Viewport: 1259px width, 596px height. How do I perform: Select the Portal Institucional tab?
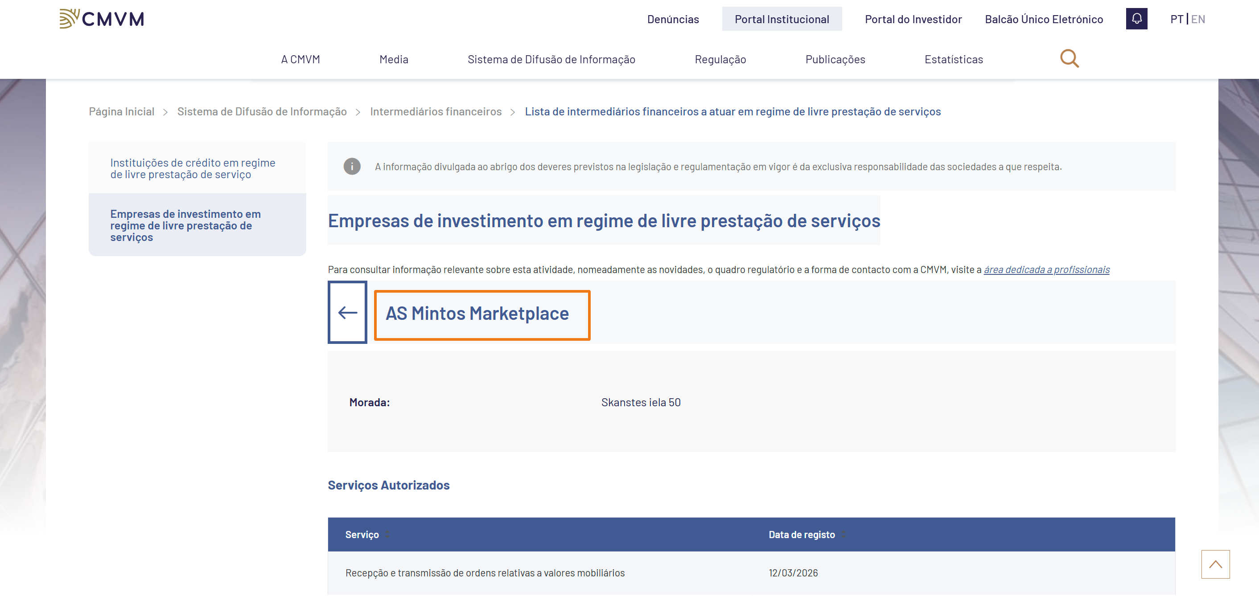pyautogui.click(x=782, y=19)
